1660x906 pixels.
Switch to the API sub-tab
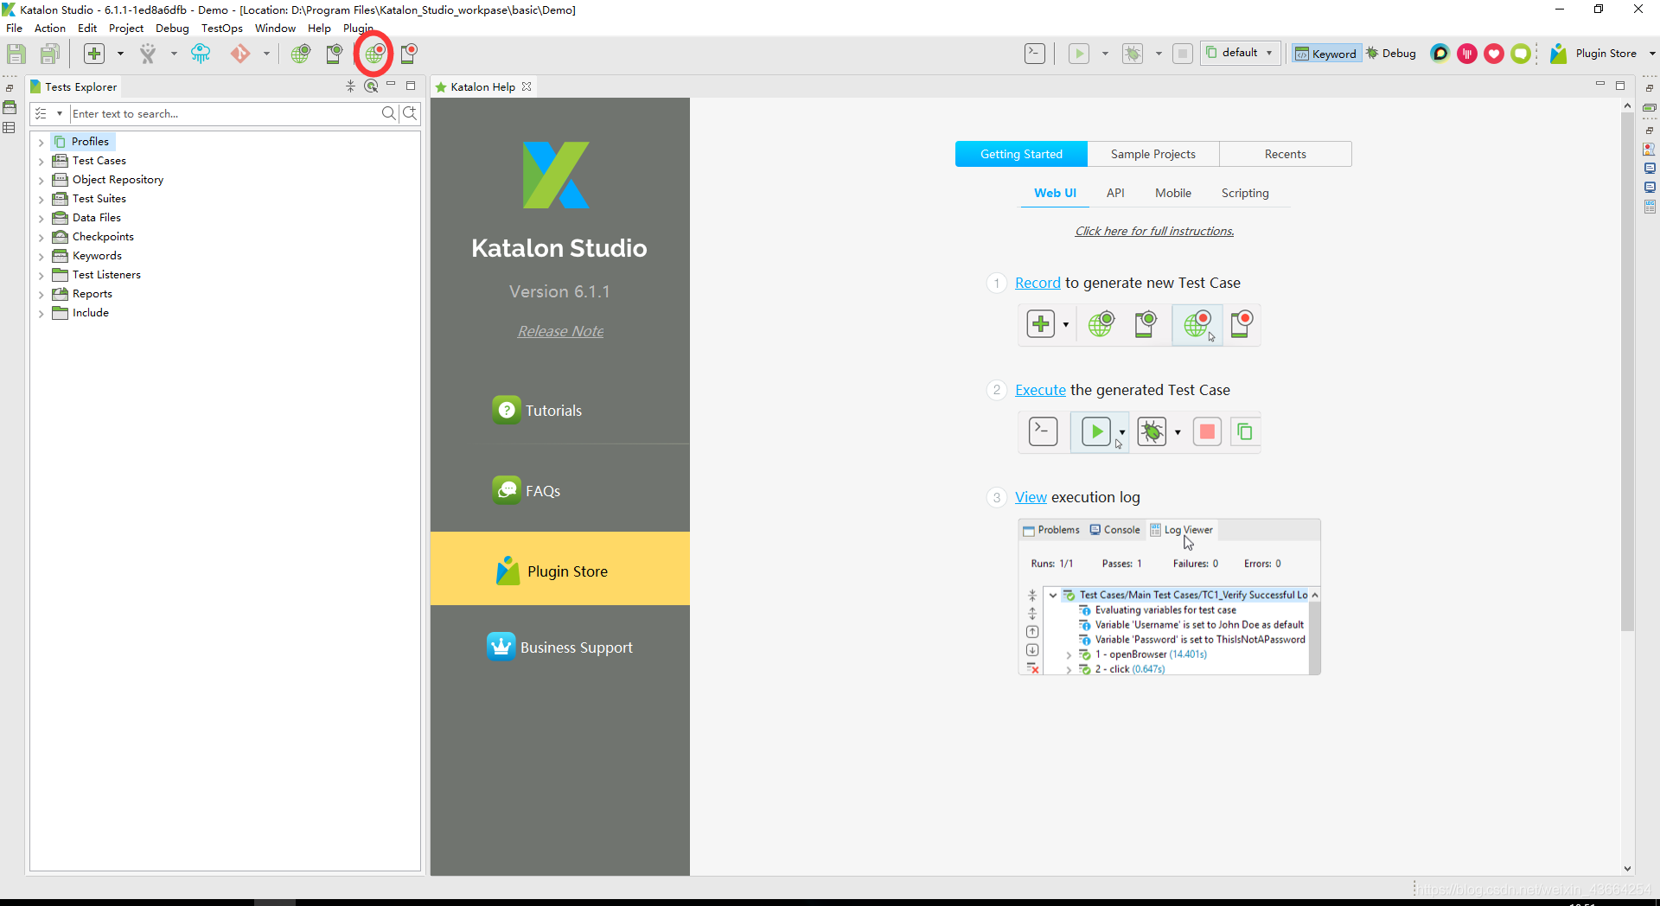[x=1115, y=193]
